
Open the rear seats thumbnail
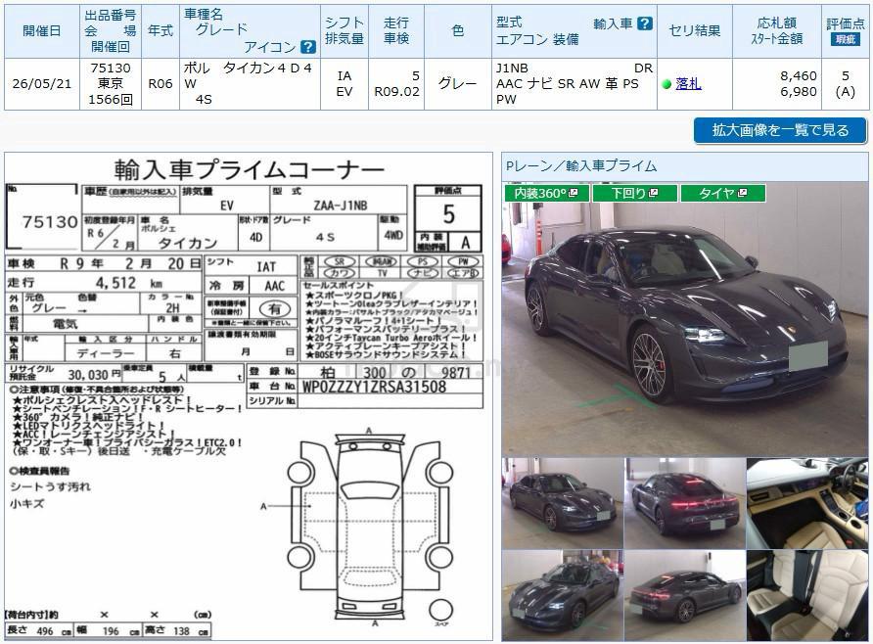point(807,596)
